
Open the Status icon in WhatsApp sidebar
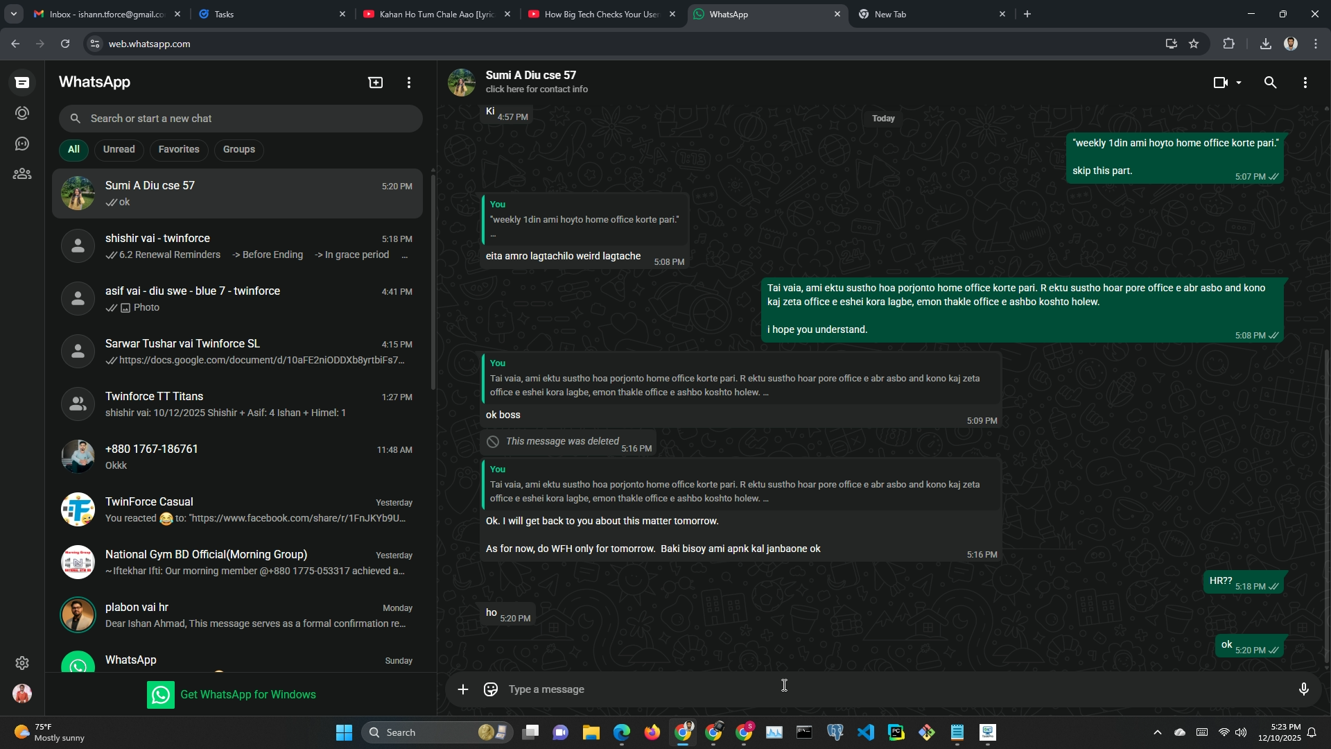pyautogui.click(x=22, y=113)
